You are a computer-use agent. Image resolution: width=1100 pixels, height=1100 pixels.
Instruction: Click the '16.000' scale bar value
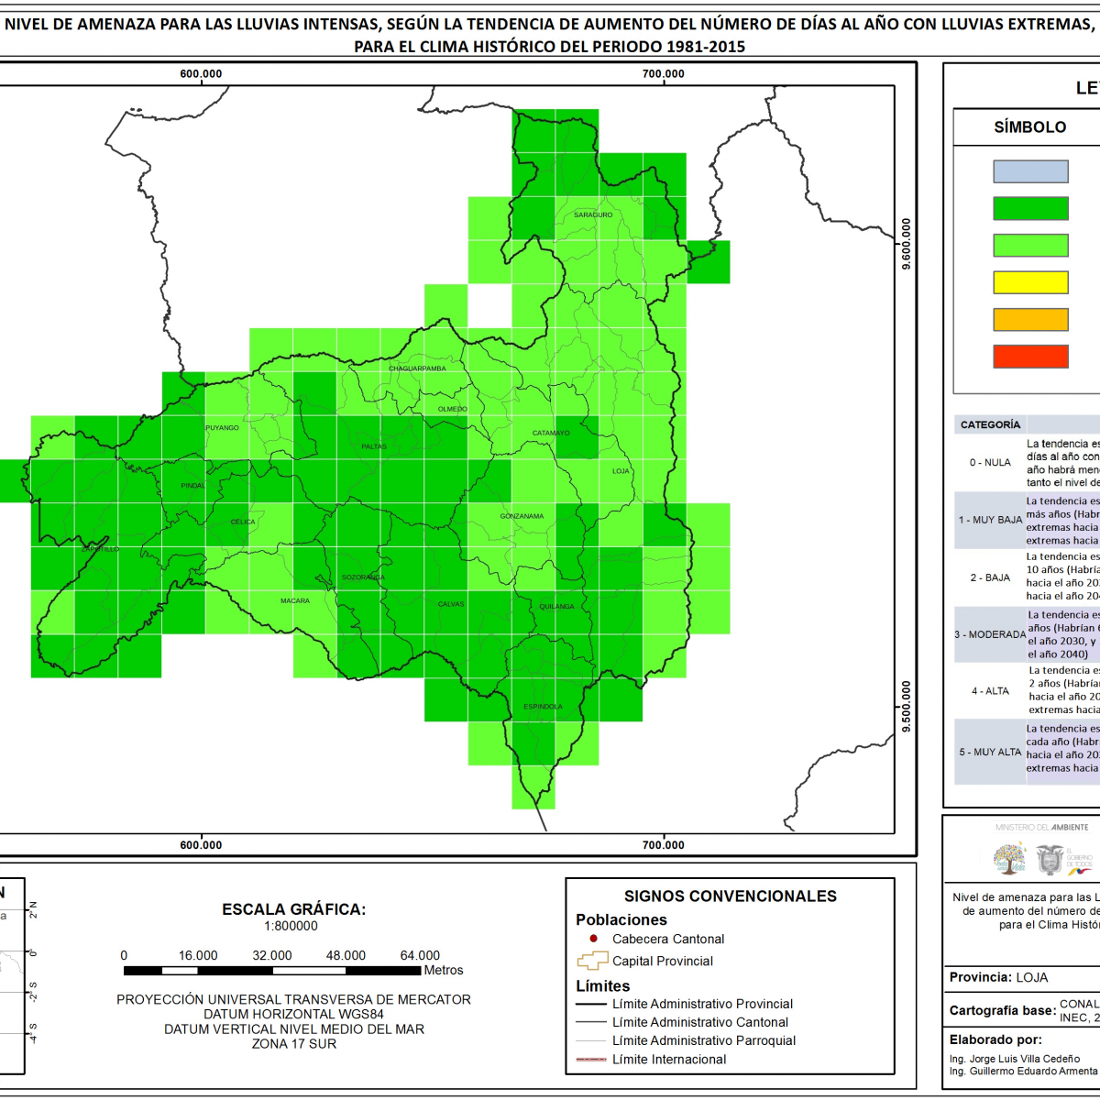coord(198,955)
